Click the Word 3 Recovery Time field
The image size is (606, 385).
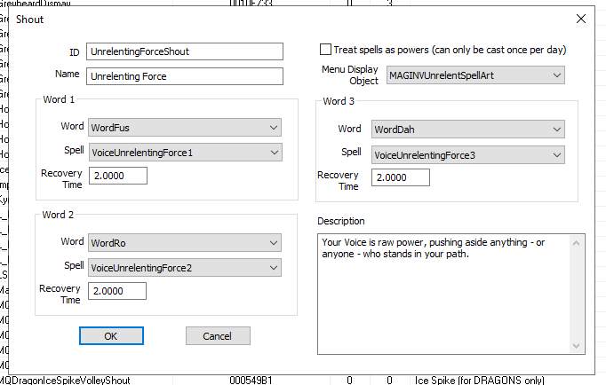tap(400, 178)
